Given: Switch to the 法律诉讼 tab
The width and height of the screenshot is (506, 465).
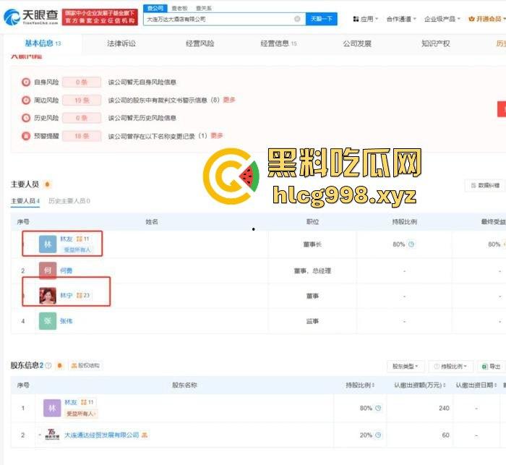Looking at the screenshot, I should pyautogui.click(x=121, y=43).
